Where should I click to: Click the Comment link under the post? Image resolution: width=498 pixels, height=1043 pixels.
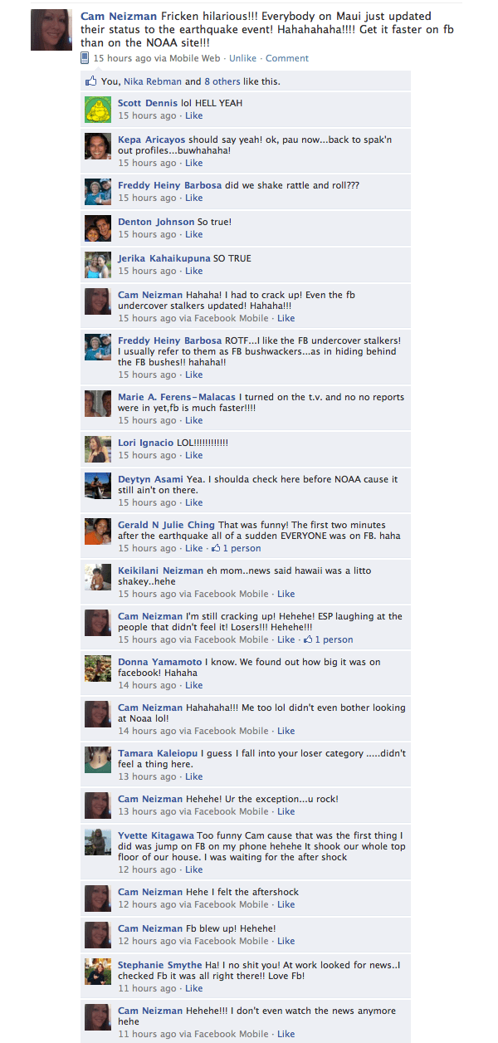click(x=286, y=58)
